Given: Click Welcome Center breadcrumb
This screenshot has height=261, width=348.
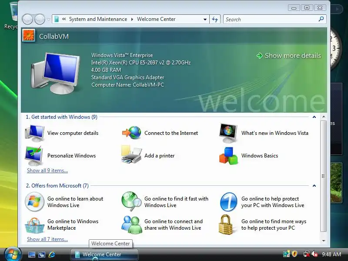Looking at the screenshot, I should tap(156, 19).
